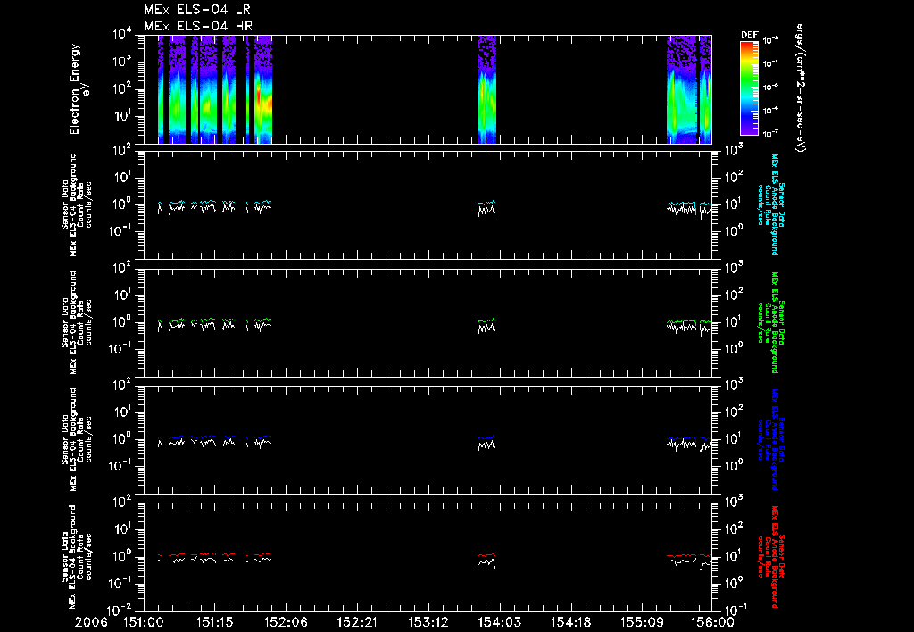Click the spectrogram data block near 154:03
914x632 pixels.
(x=486, y=89)
